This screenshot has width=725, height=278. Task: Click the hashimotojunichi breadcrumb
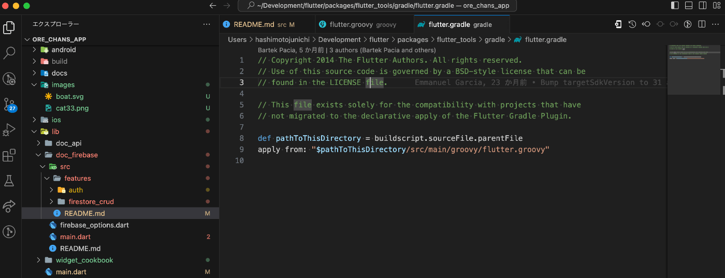tap(282, 39)
